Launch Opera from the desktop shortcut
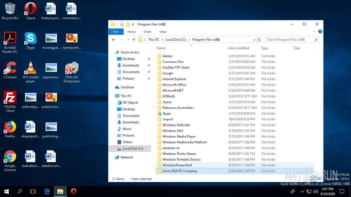The image size is (351, 197). point(30,11)
